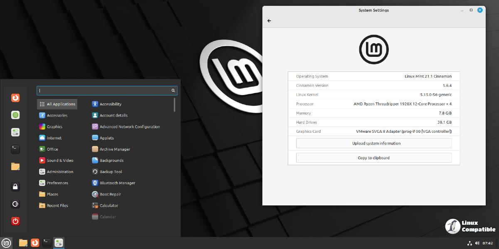Launch the Calendar application
499x249 pixels.
pos(104,217)
